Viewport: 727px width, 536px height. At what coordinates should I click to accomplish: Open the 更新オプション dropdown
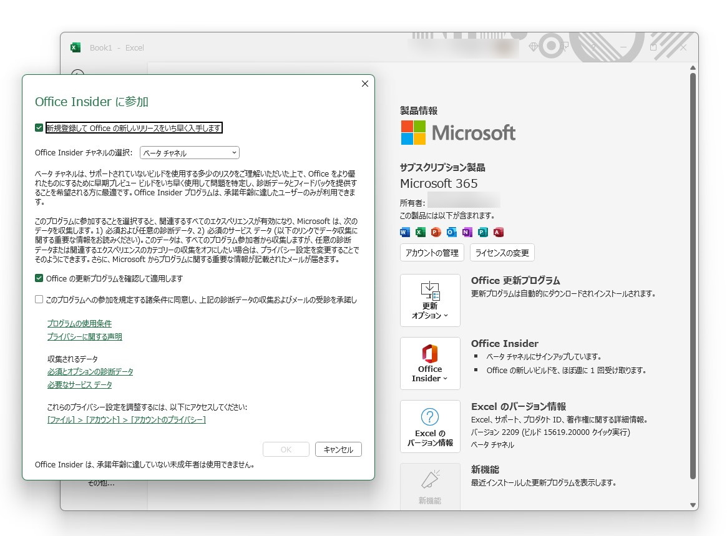[430, 300]
